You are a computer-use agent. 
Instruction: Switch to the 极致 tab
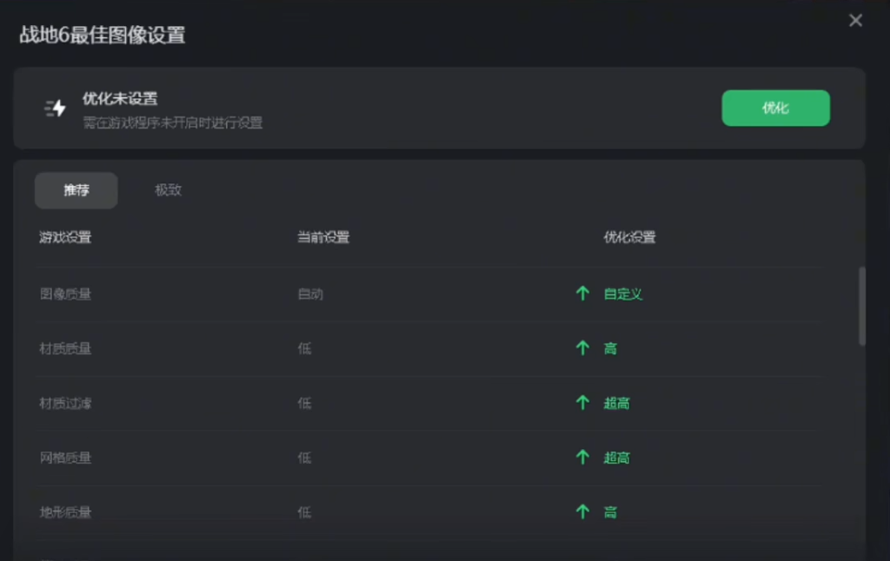pos(168,190)
